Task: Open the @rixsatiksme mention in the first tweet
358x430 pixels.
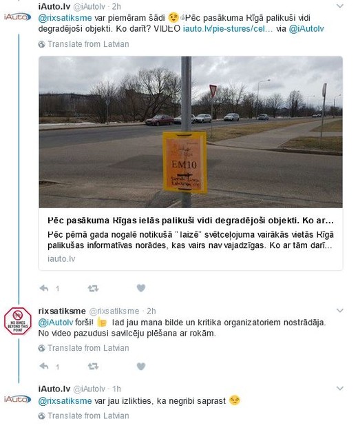Action: (x=65, y=18)
